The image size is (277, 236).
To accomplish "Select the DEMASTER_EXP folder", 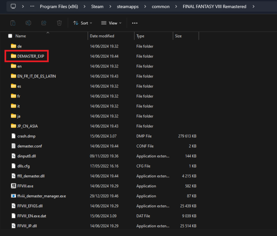I will pos(30,56).
